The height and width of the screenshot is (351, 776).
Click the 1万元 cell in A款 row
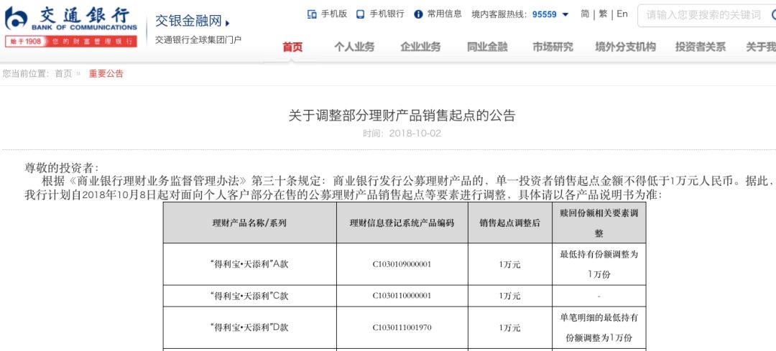tap(509, 264)
